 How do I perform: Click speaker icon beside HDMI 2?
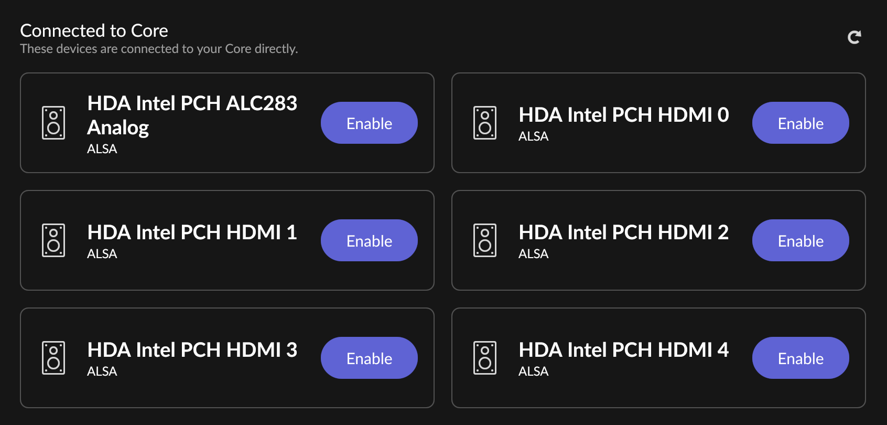pyautogui.click(x=485, y=240)
